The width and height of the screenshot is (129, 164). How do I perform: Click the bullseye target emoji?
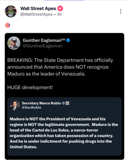click(8, 25)
